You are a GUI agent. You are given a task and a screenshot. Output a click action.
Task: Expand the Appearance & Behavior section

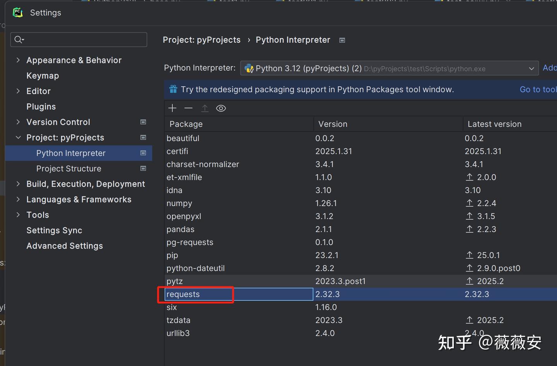[x=18, y=60]
